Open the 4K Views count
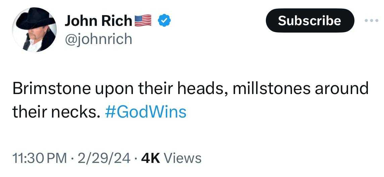The height and width of the screenshot is (177, 384). pos(172,158)
